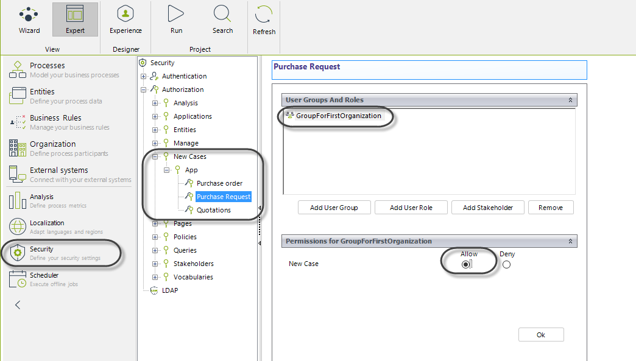Select the Purchase order tree item

(219, 183)
